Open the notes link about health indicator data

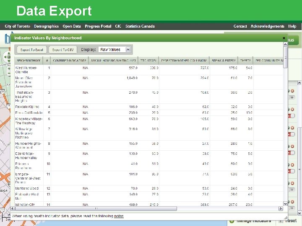coord(119,216)
